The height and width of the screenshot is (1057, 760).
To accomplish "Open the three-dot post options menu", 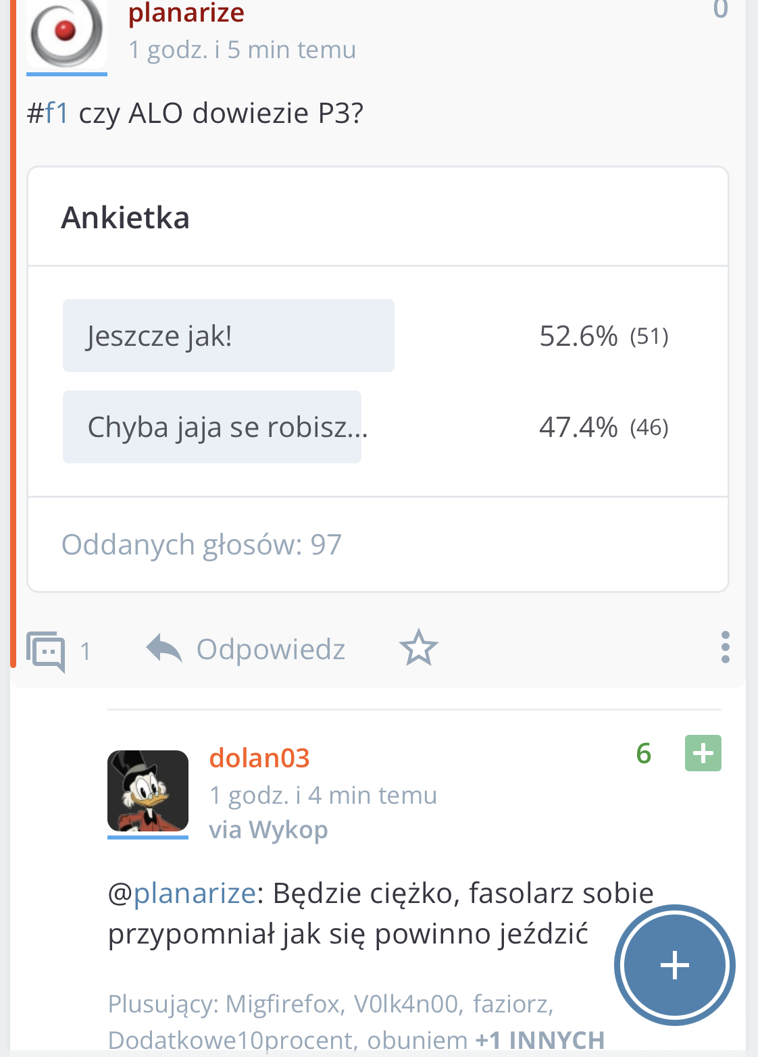I will click(725, 648).
